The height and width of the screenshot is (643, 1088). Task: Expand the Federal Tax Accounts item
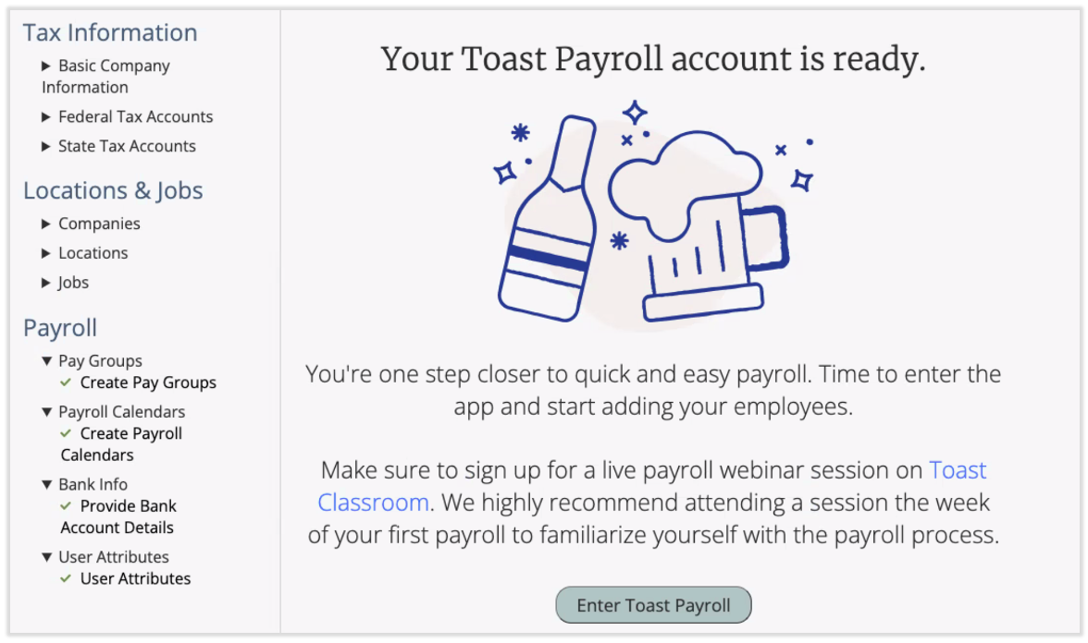(x=45, y=116)
